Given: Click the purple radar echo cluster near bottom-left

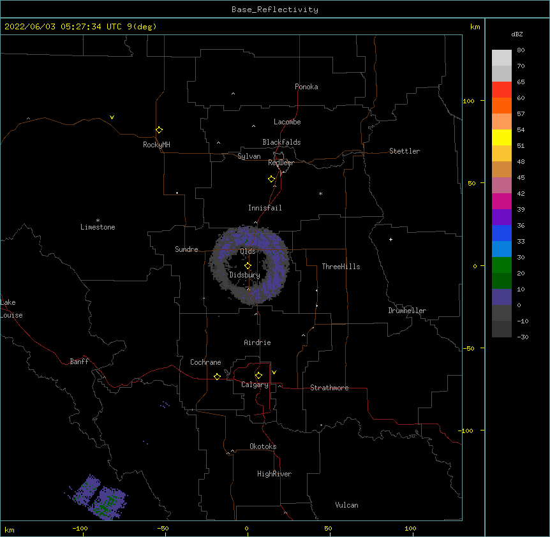Looking at the screenshot, I should (96, 497).
